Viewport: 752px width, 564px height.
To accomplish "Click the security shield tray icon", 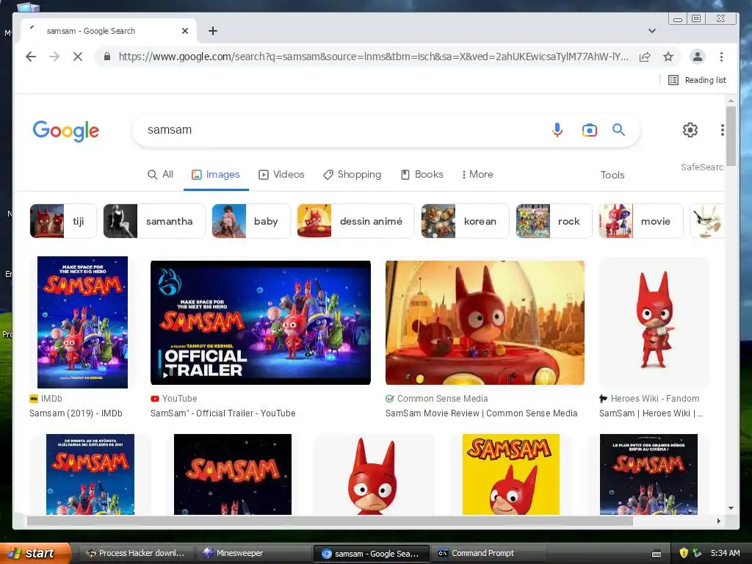I will [684, 553].
